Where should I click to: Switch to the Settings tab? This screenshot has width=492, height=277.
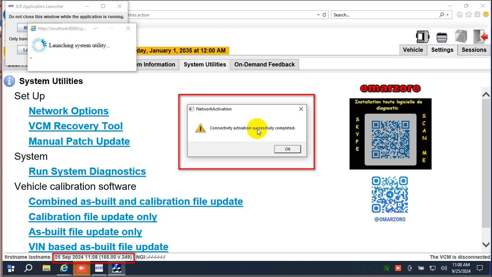442,50
